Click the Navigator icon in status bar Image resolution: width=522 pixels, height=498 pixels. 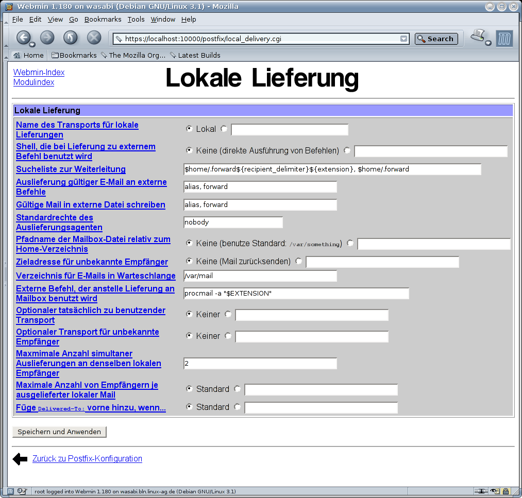[10, 491]
